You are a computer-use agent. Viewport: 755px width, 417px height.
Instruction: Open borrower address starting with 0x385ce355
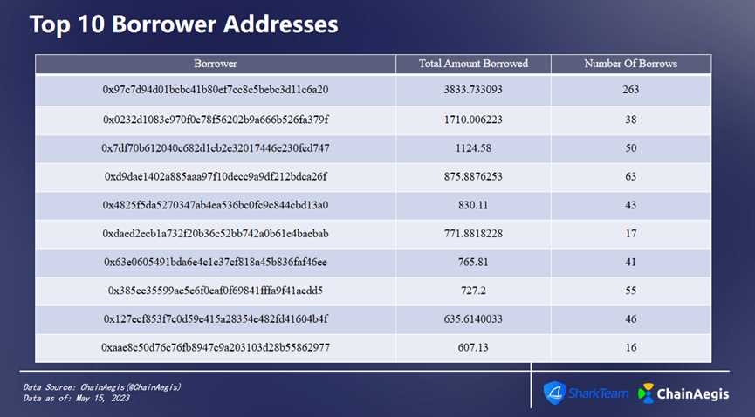215,290
